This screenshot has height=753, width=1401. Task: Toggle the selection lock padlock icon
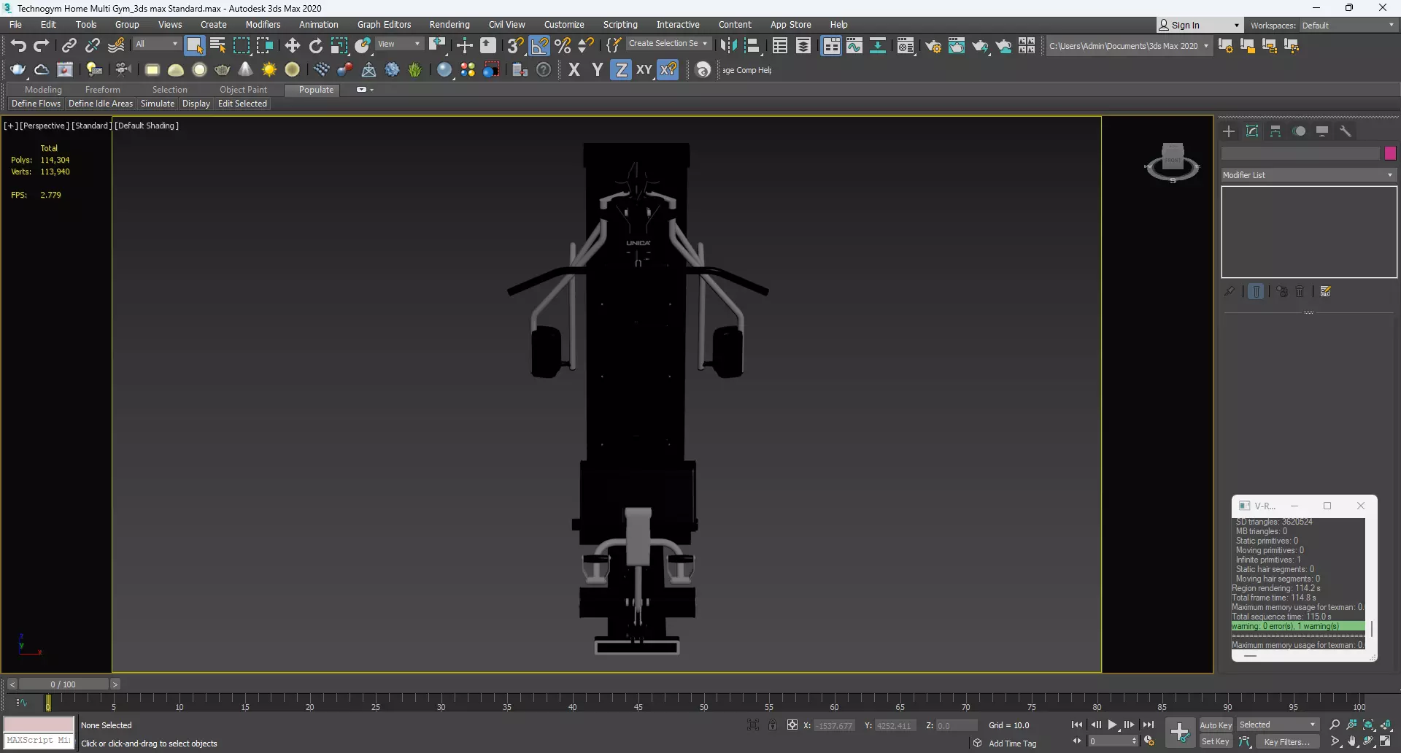point(772,725)
